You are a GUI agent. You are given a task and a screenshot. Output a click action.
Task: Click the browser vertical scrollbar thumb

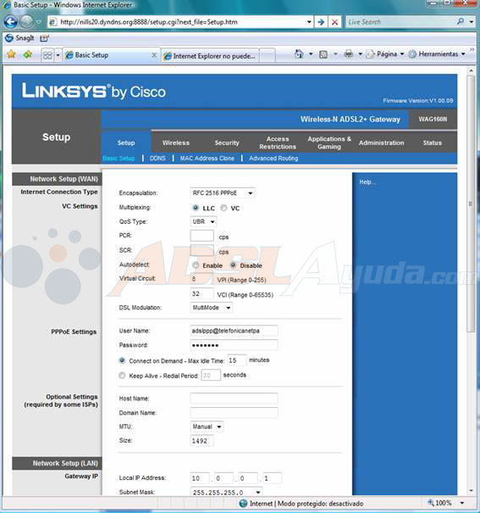coord(471,204)
